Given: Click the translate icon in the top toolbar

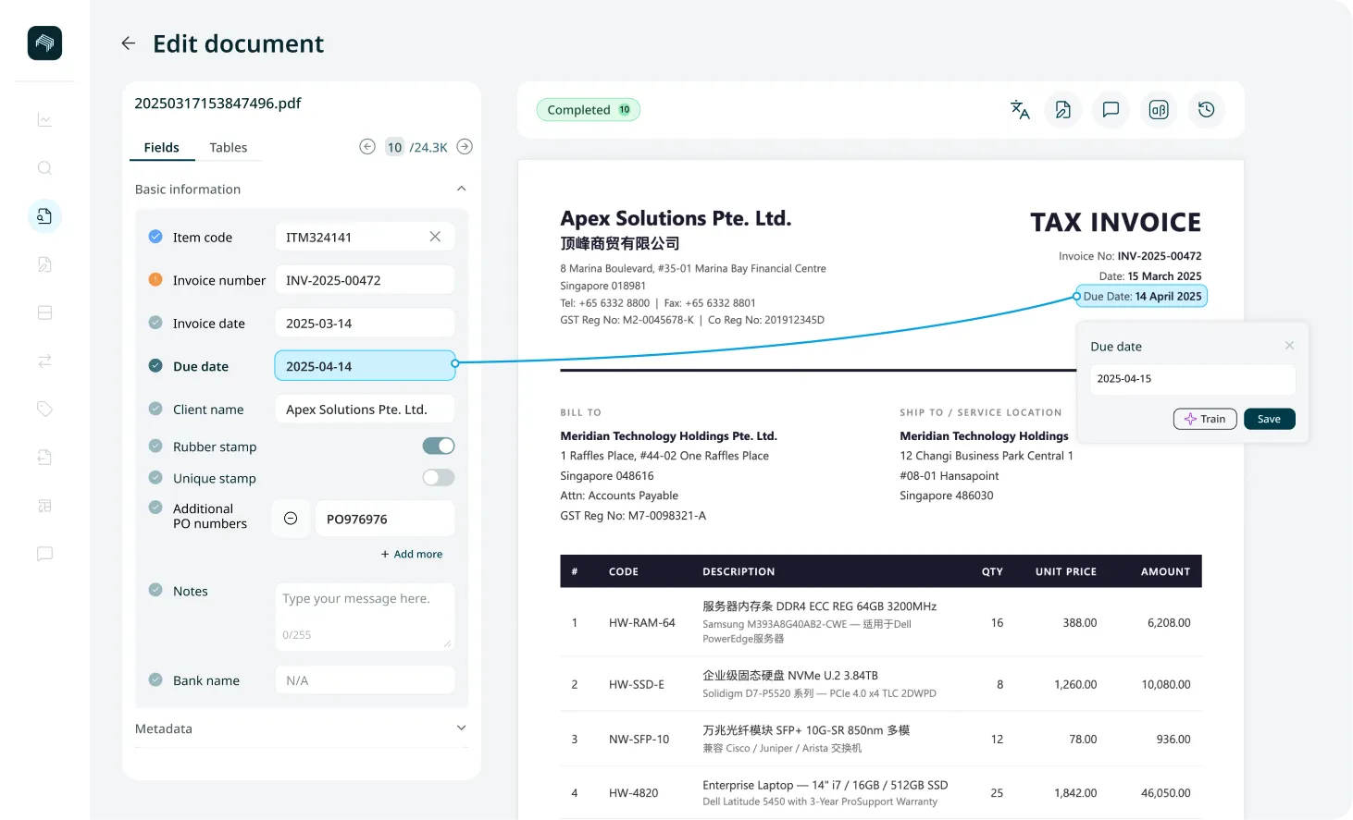Looking at the screenshot, I should (1020, 110).
